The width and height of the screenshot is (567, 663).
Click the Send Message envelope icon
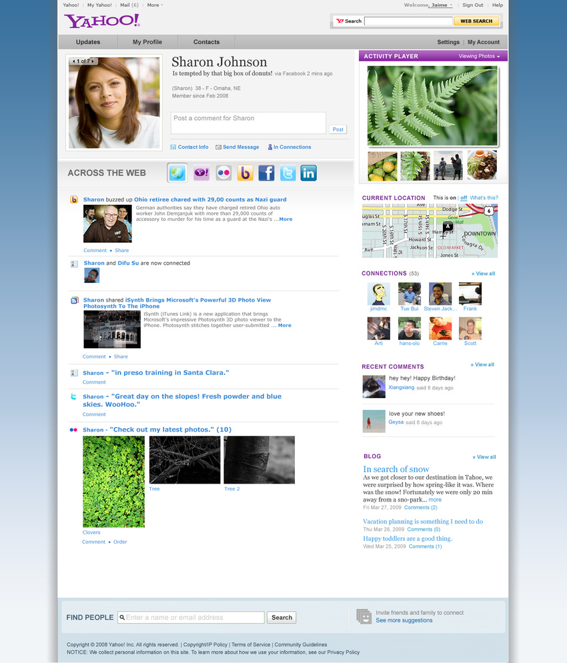tap(218, 147)
